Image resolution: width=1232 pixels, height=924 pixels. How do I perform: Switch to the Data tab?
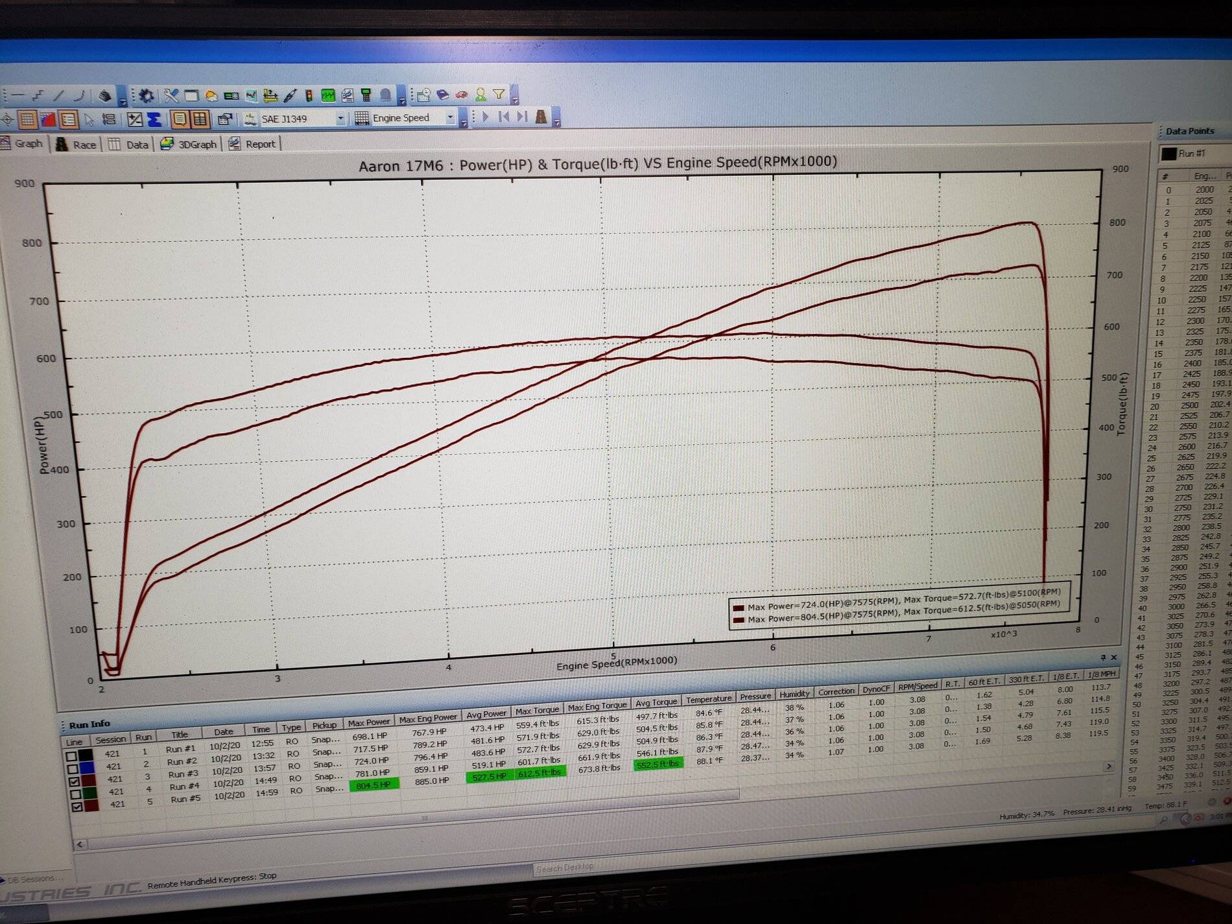point(129,144)
